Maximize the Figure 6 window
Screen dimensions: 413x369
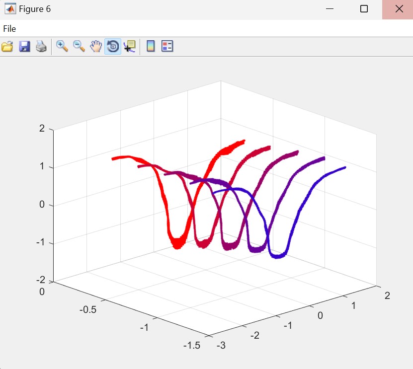click(x=364, y=9)
